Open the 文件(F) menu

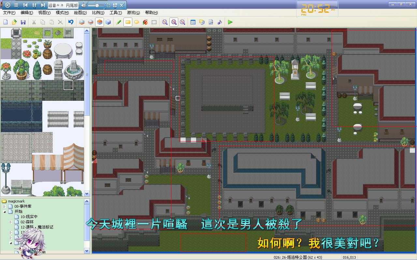(9, 13)
